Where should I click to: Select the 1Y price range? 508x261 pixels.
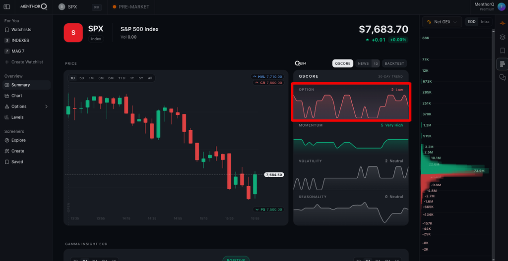click(132, 78)
